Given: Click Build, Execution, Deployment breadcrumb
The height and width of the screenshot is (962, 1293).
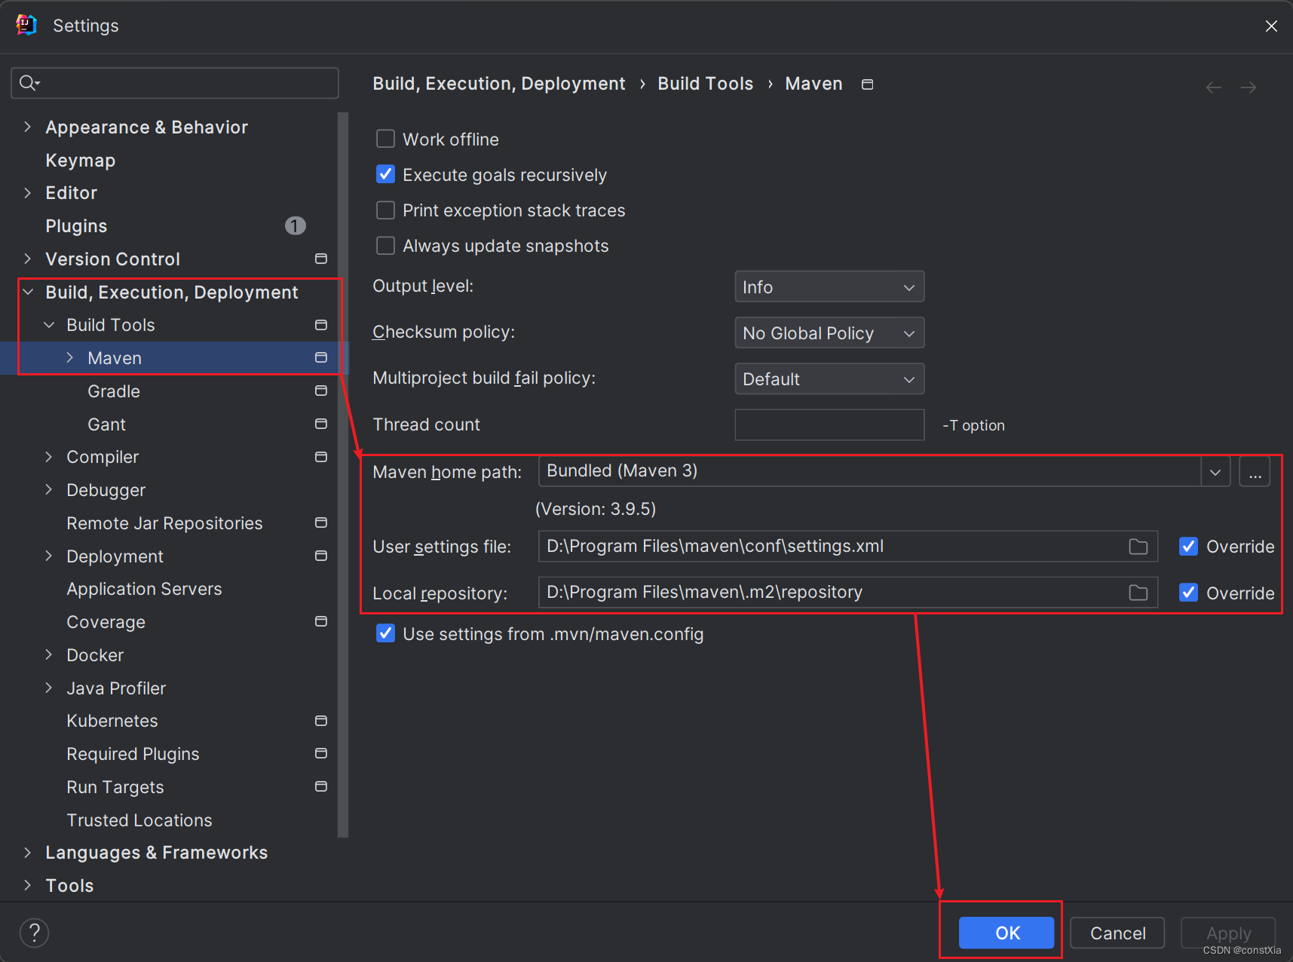Looking at the screenshot, I should 499,84.
